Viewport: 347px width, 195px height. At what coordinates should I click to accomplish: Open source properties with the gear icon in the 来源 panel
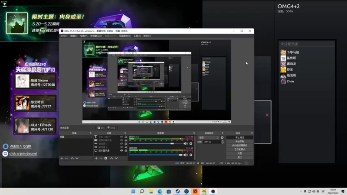click(106, 158)
